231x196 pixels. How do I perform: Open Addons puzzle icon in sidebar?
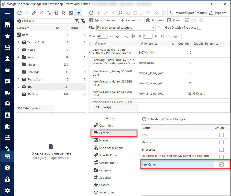pos(7,126)
